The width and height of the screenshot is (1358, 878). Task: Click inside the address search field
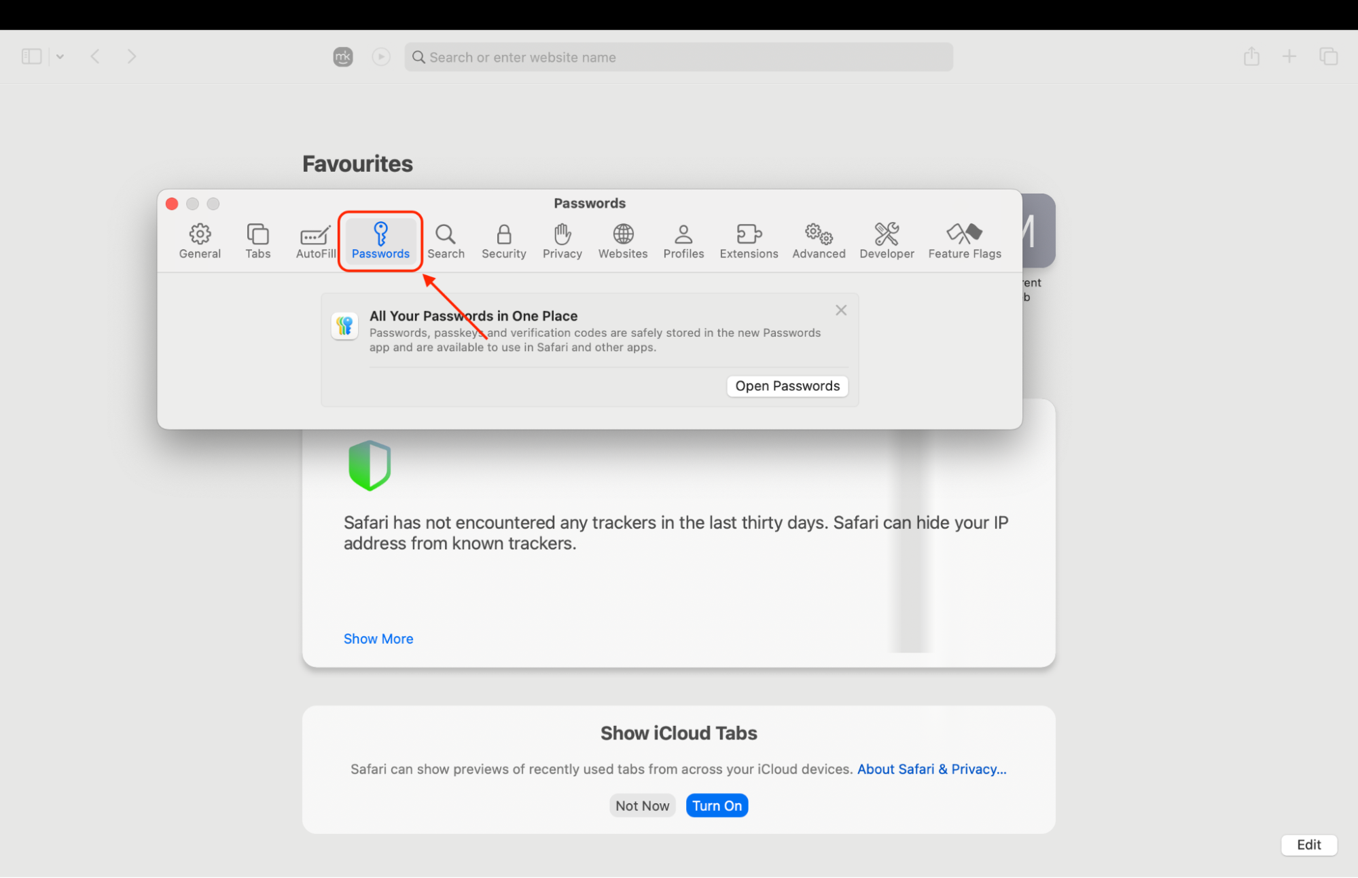[x=678, y=57]
